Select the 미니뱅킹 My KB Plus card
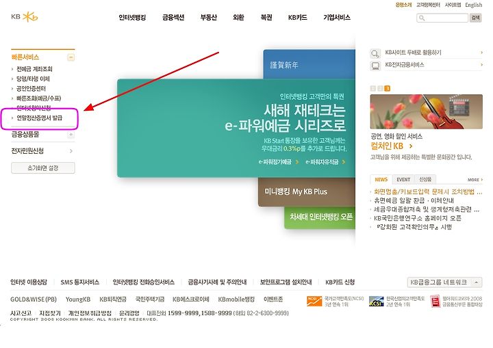 pos(307,191)
